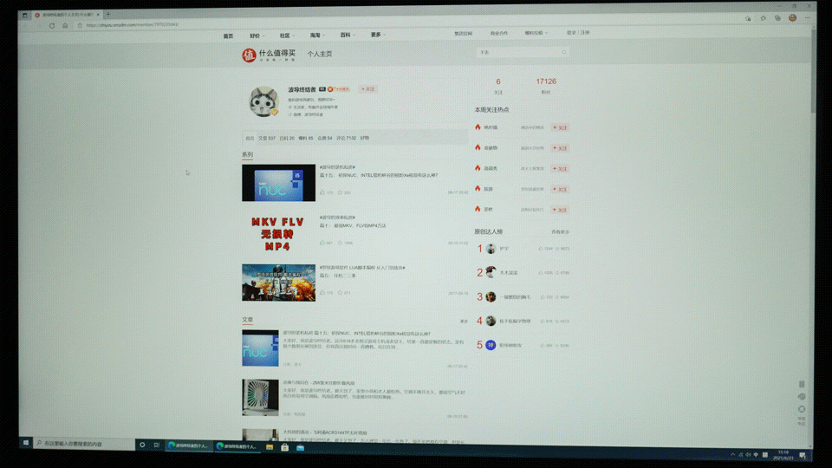Expand the 爆料投稿 dropdown in top bar
Image resolution: width=832 pixels, height=468 pixels.
point(536,33)
